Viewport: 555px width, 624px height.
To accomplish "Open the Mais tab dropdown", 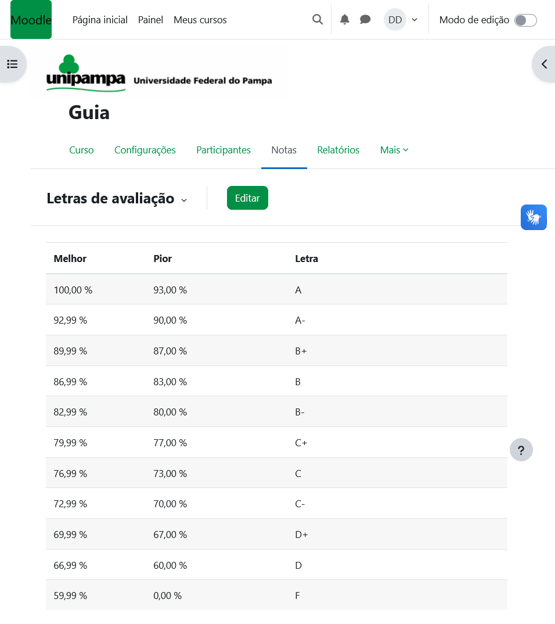I will click(394, 150).
